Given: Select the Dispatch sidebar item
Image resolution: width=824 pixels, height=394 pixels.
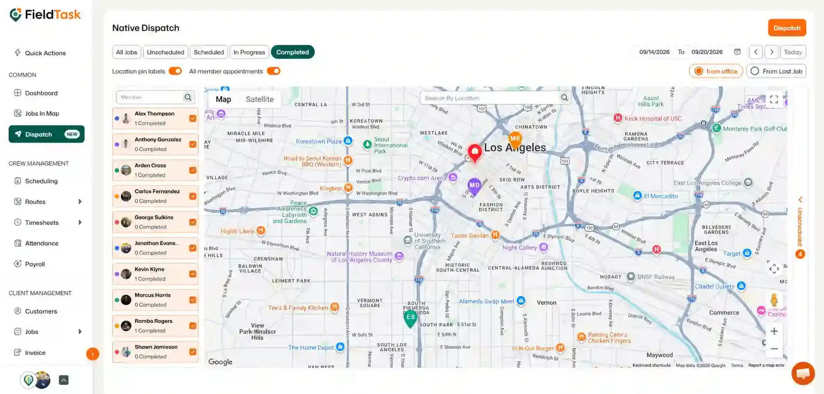Looking at the screenshot, I should pos(46,134).
